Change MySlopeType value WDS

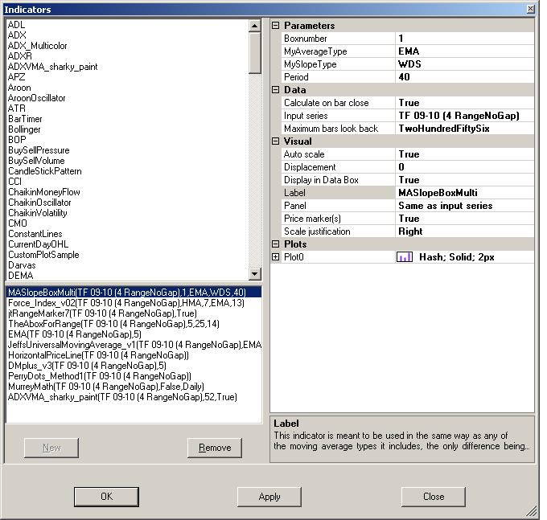(464, 64)
